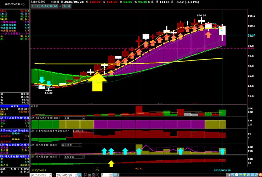Click scrollbar left chevron next to reserve-space GO
Screen dimensions: 262x177
click(118, 175)
